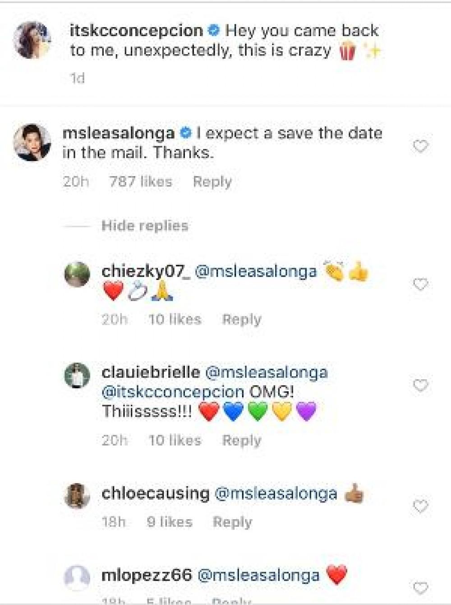Open the msleasalonga username link
The height and width of the screenshot is (605, 451).
point(119,133)
